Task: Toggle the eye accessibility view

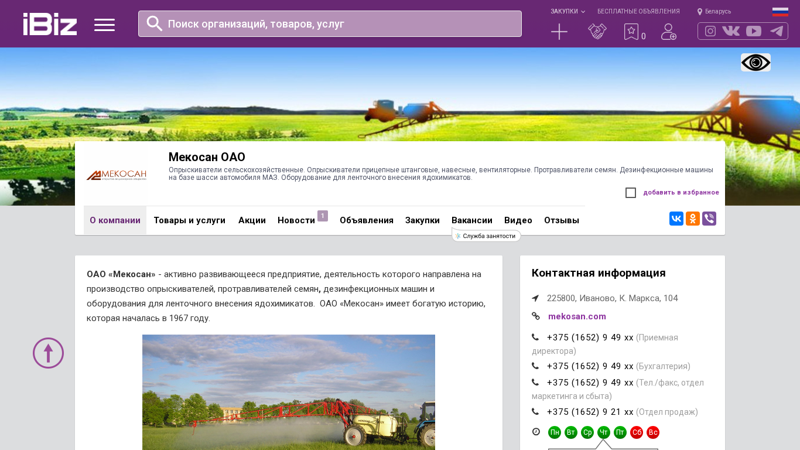Action: 755,63
